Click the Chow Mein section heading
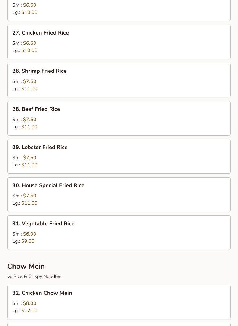 (26, 266)
